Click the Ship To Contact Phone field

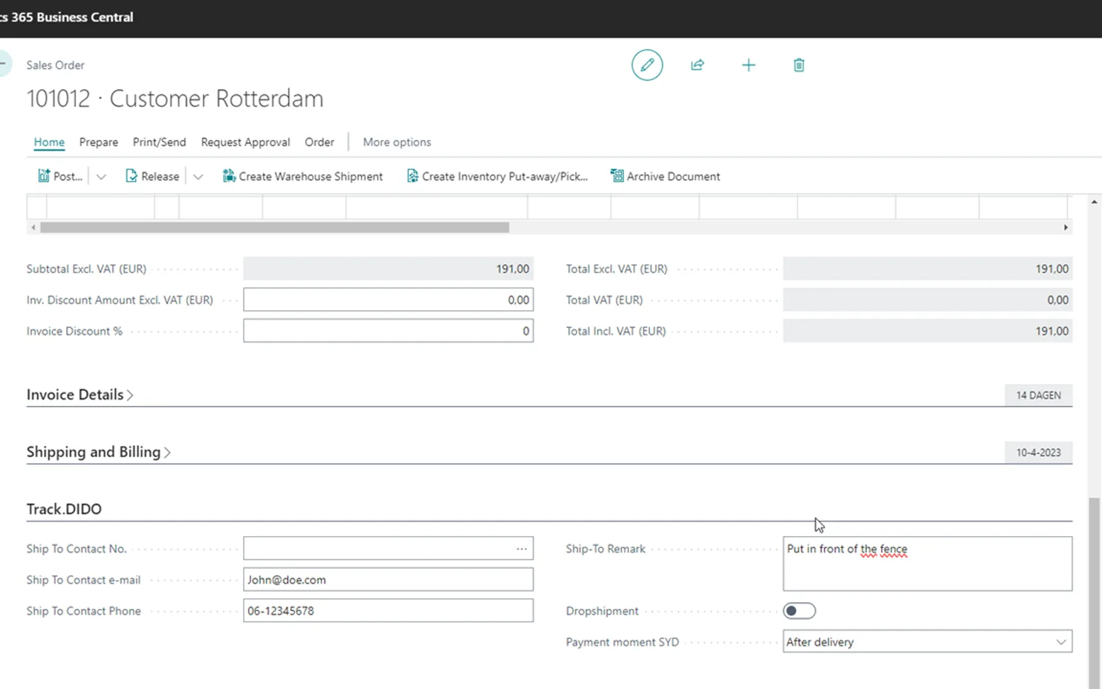pyautogui.click(x=388, y=610)
